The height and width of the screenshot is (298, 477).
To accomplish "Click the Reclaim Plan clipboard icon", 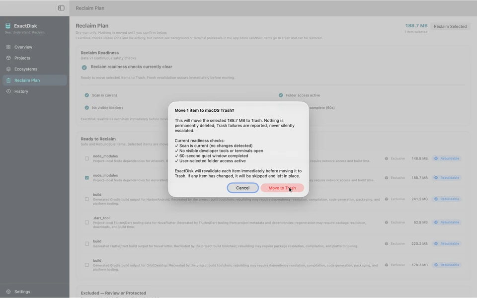I will 8,80.
